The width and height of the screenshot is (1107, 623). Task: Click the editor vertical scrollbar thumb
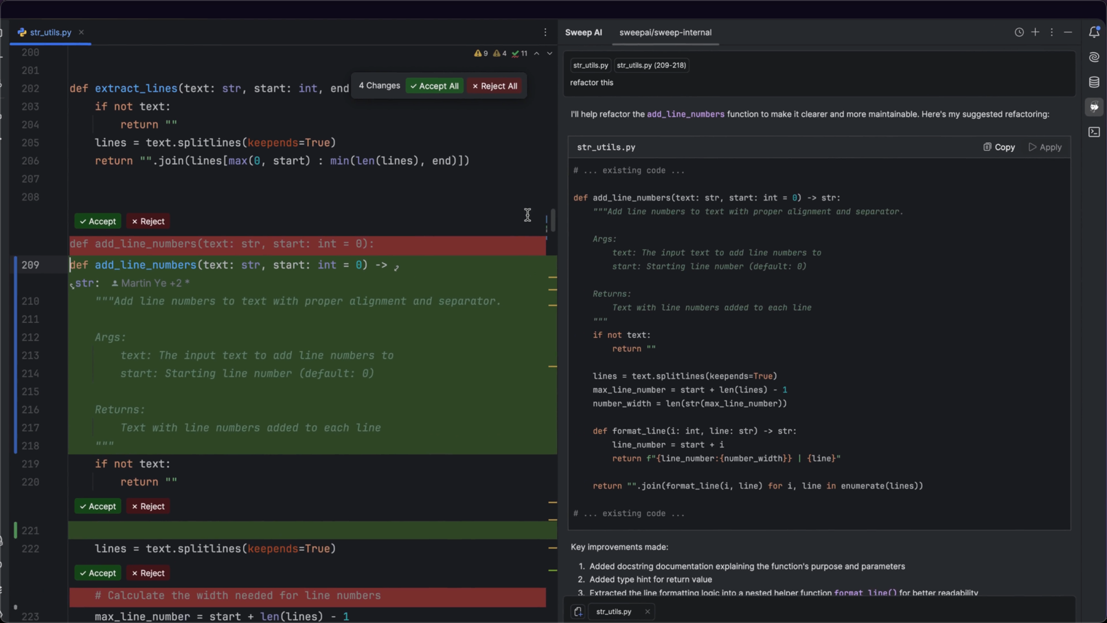point(553,220)
